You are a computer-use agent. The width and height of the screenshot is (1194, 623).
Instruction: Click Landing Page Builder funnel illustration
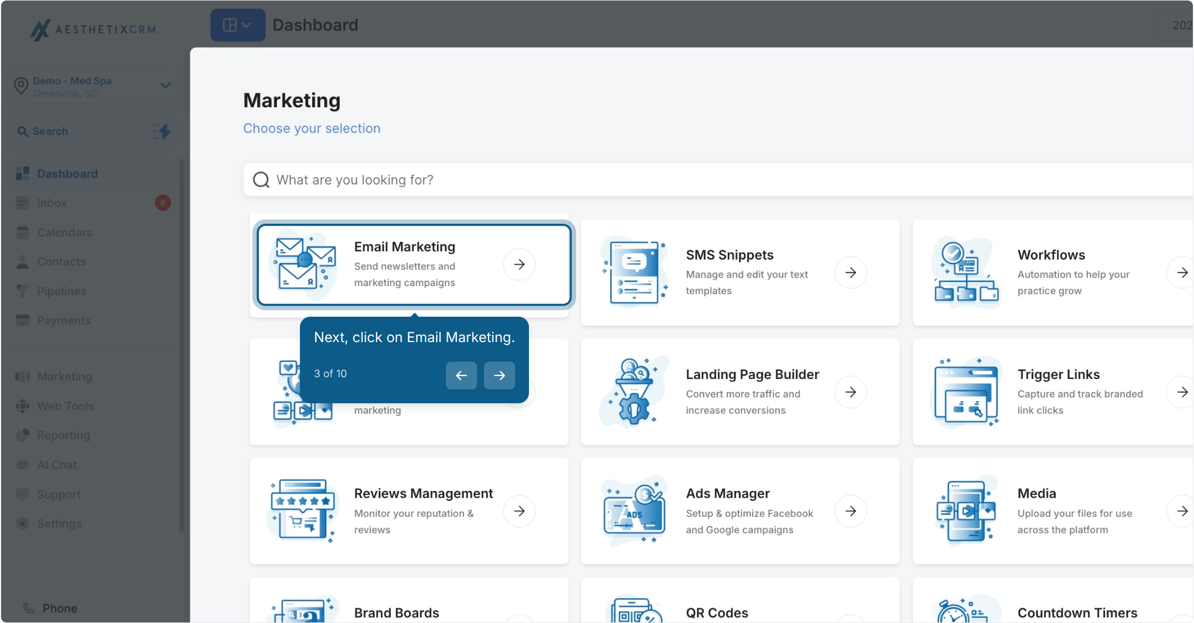click(634, 392)
